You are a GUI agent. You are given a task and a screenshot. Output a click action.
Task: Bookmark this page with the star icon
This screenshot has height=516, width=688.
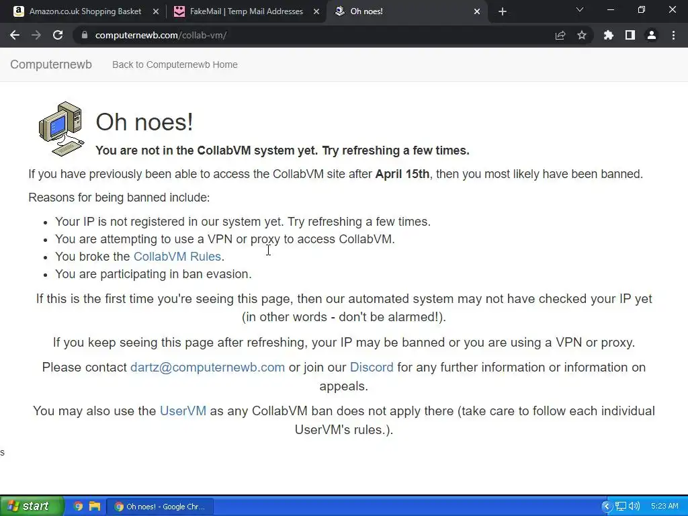point(582,35)
